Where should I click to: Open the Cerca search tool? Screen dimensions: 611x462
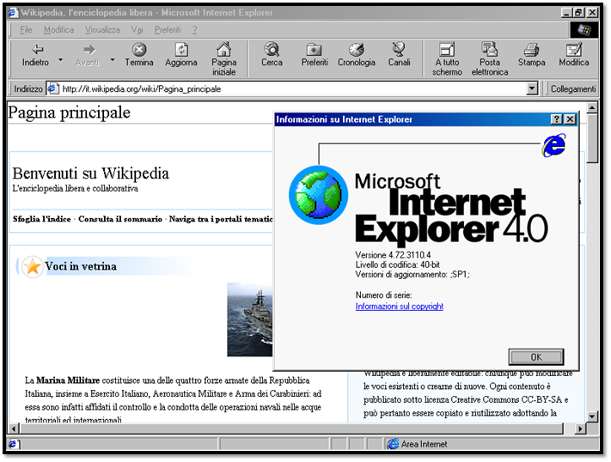tap(272, 55)
